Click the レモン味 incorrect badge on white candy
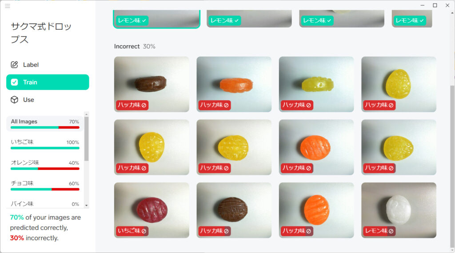455x253 pixels. coord(379,231)
